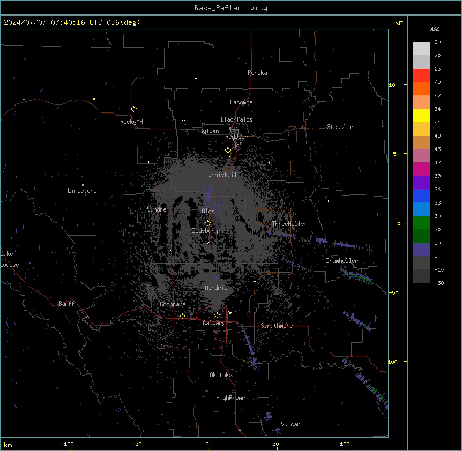Click the white plus marker north of Drumheller

point(328,201)
